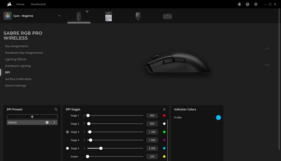The width and height of the screenshot is (281, 161).
Task: Add a new DPI preset
Action: 32,117
